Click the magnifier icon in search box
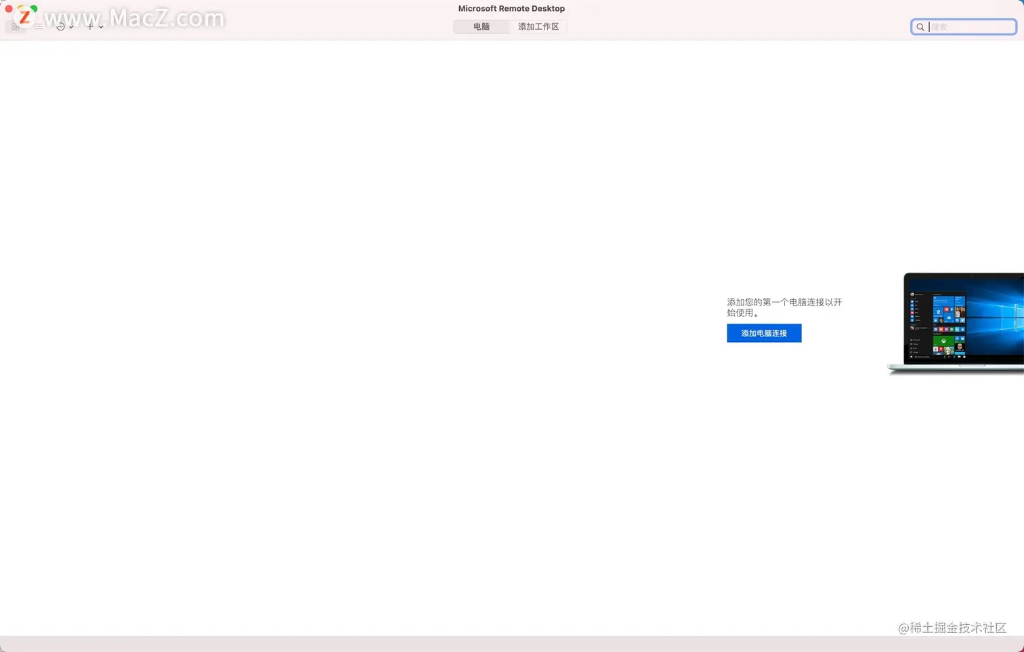The height and width of the screenshot is (652, 1024). coord(920,27)
